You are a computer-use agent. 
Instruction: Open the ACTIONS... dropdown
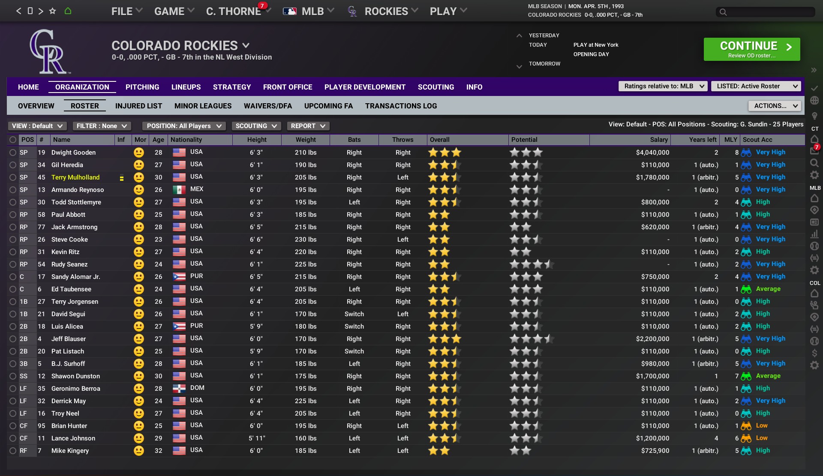775,106
